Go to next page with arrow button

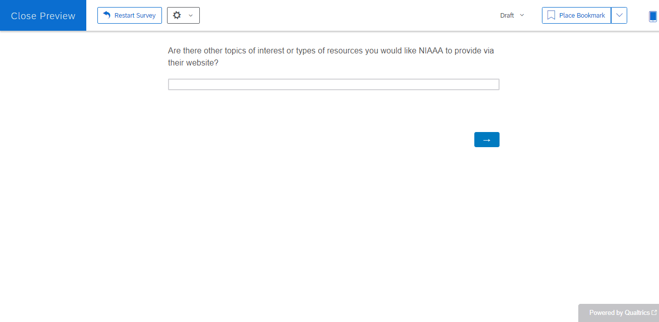click(x=486, y=140)
